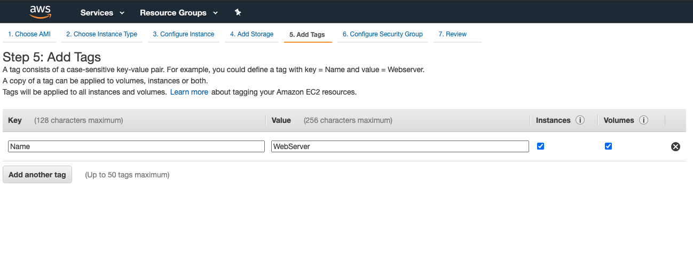Viewport: 693px width, 257px height.
Task: Follow the Learn more link
Action: click(x=189, y=92)
